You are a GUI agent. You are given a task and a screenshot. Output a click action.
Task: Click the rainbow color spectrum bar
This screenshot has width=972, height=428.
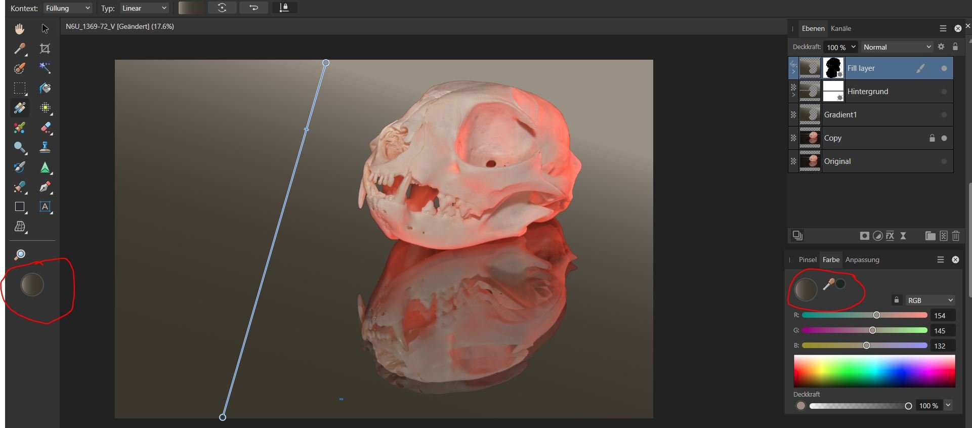pyautogui.click(x=874, y=371)
